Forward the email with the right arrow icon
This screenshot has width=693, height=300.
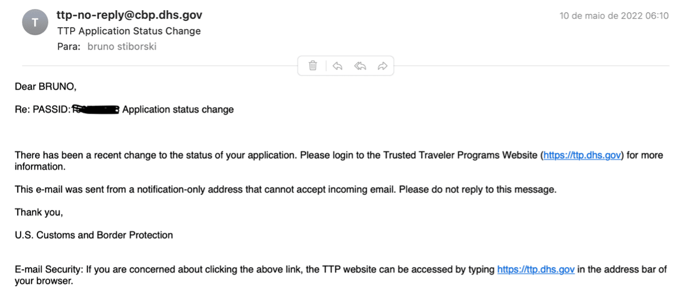pyautogui.click(x=382, y=66)
